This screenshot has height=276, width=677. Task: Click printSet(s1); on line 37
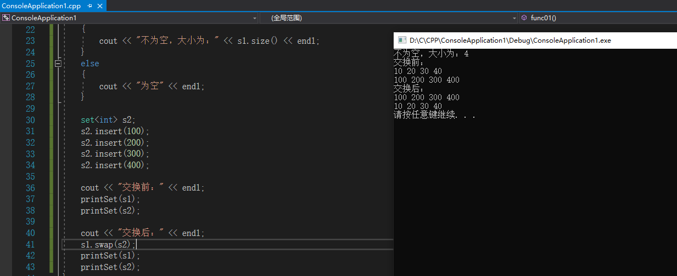click(110, 199)
